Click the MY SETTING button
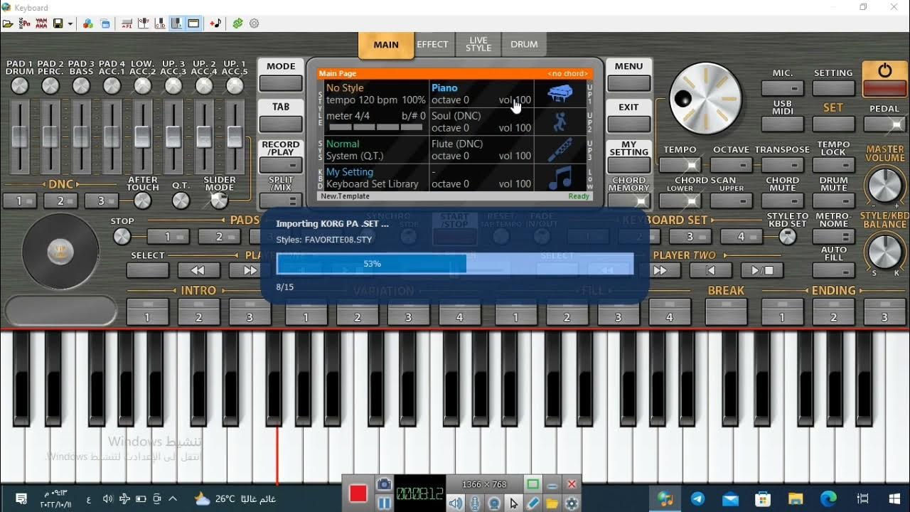910x512 pixels. 629,164
